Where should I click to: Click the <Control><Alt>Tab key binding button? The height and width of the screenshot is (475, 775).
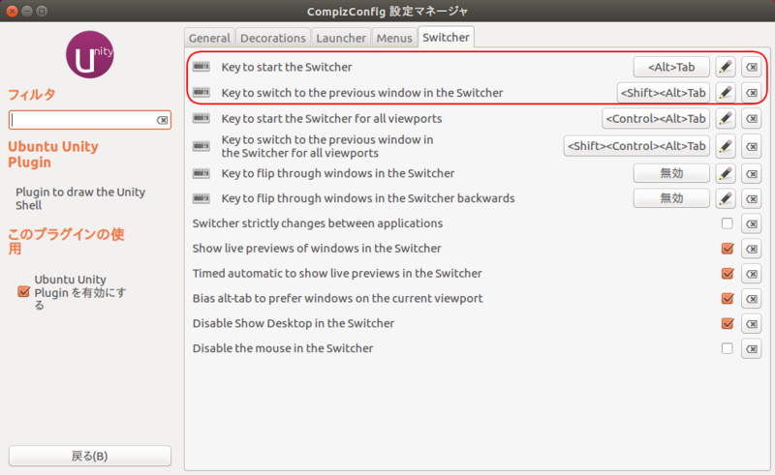click(x=656, y=118)
